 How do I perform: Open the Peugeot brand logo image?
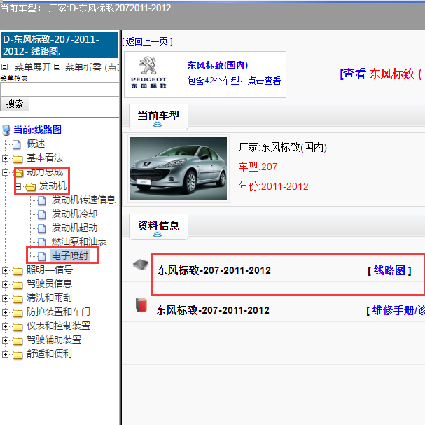coord(148,73)
